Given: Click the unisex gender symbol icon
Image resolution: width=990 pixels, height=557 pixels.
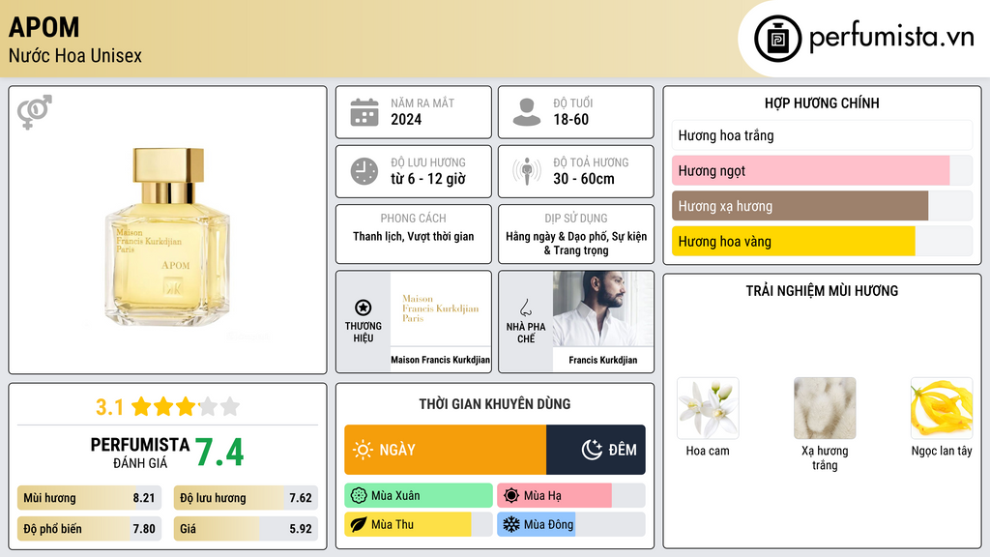Looking at the screenshot, I should point(35,112).
